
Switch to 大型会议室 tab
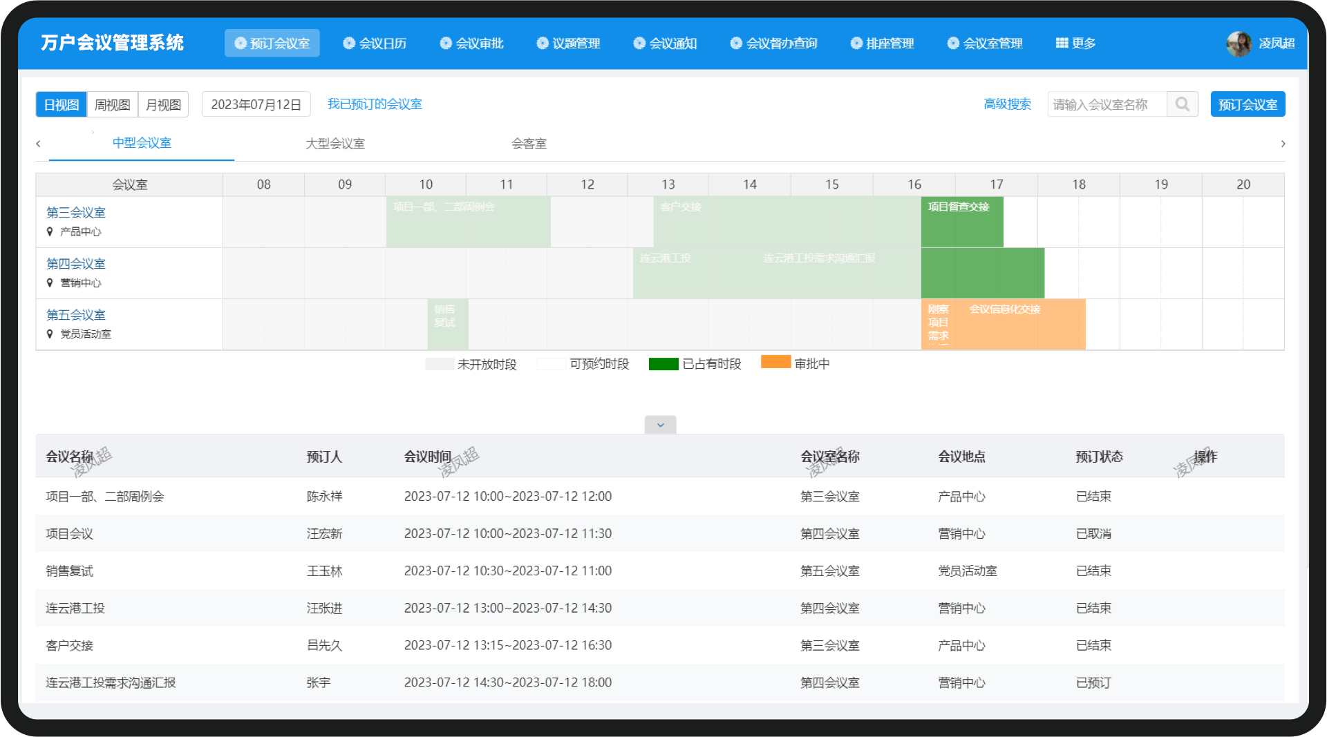click(x=335, y=144)
